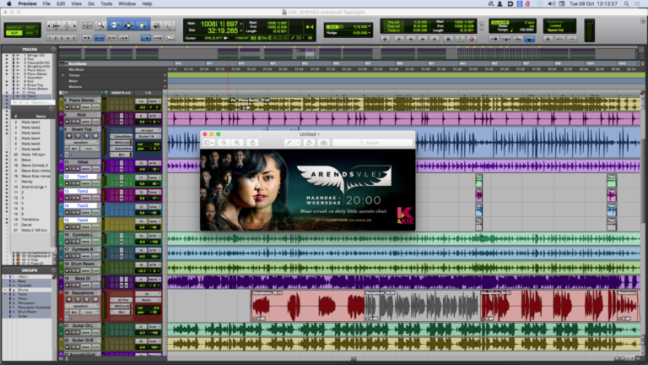Select Steve Comedy 2 memory location
The image size is (648, 365).
35,165
